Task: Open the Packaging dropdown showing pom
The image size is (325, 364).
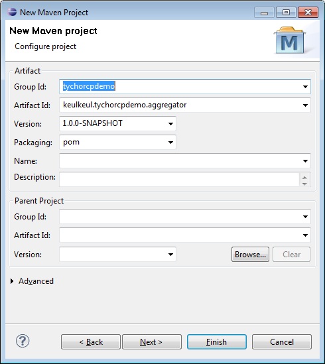Action: tap(170, 143)
